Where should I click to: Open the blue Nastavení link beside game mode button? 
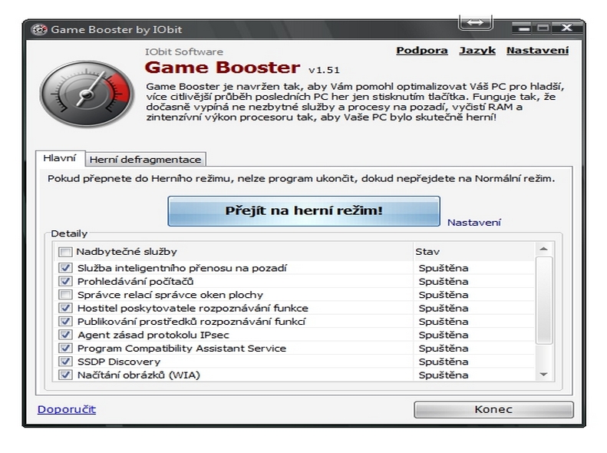473,223
